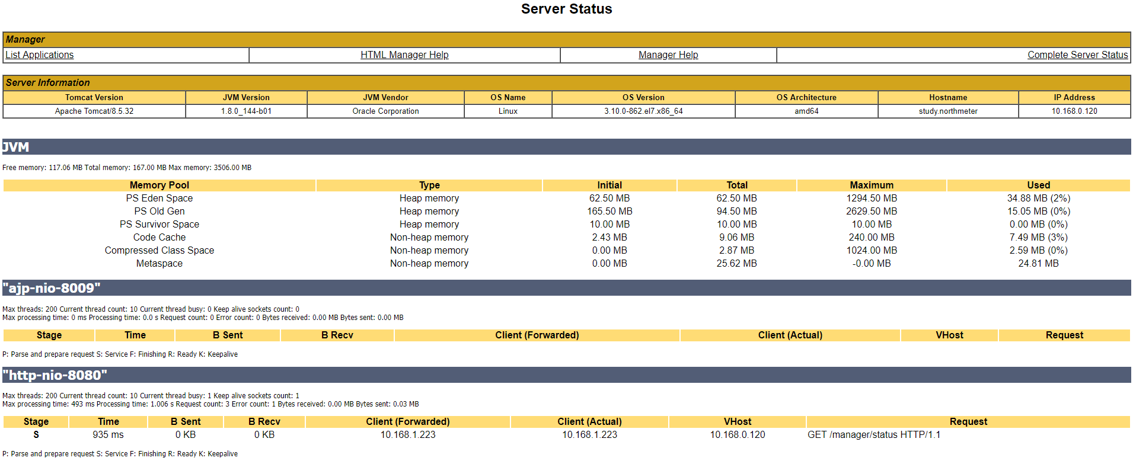
Task: Open the Complete Server Status link
Action: coord(1077,55)
